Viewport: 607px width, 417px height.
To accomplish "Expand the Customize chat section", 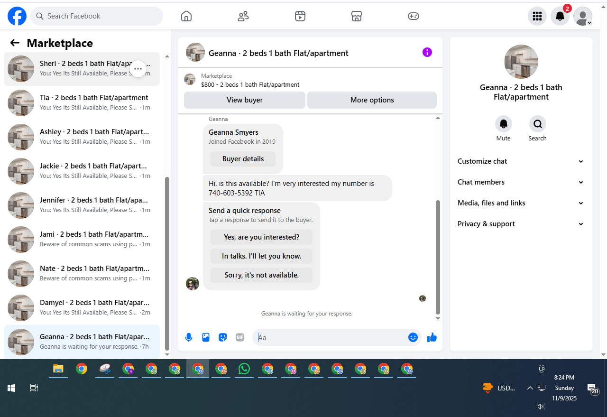I will tap(521, 161).
